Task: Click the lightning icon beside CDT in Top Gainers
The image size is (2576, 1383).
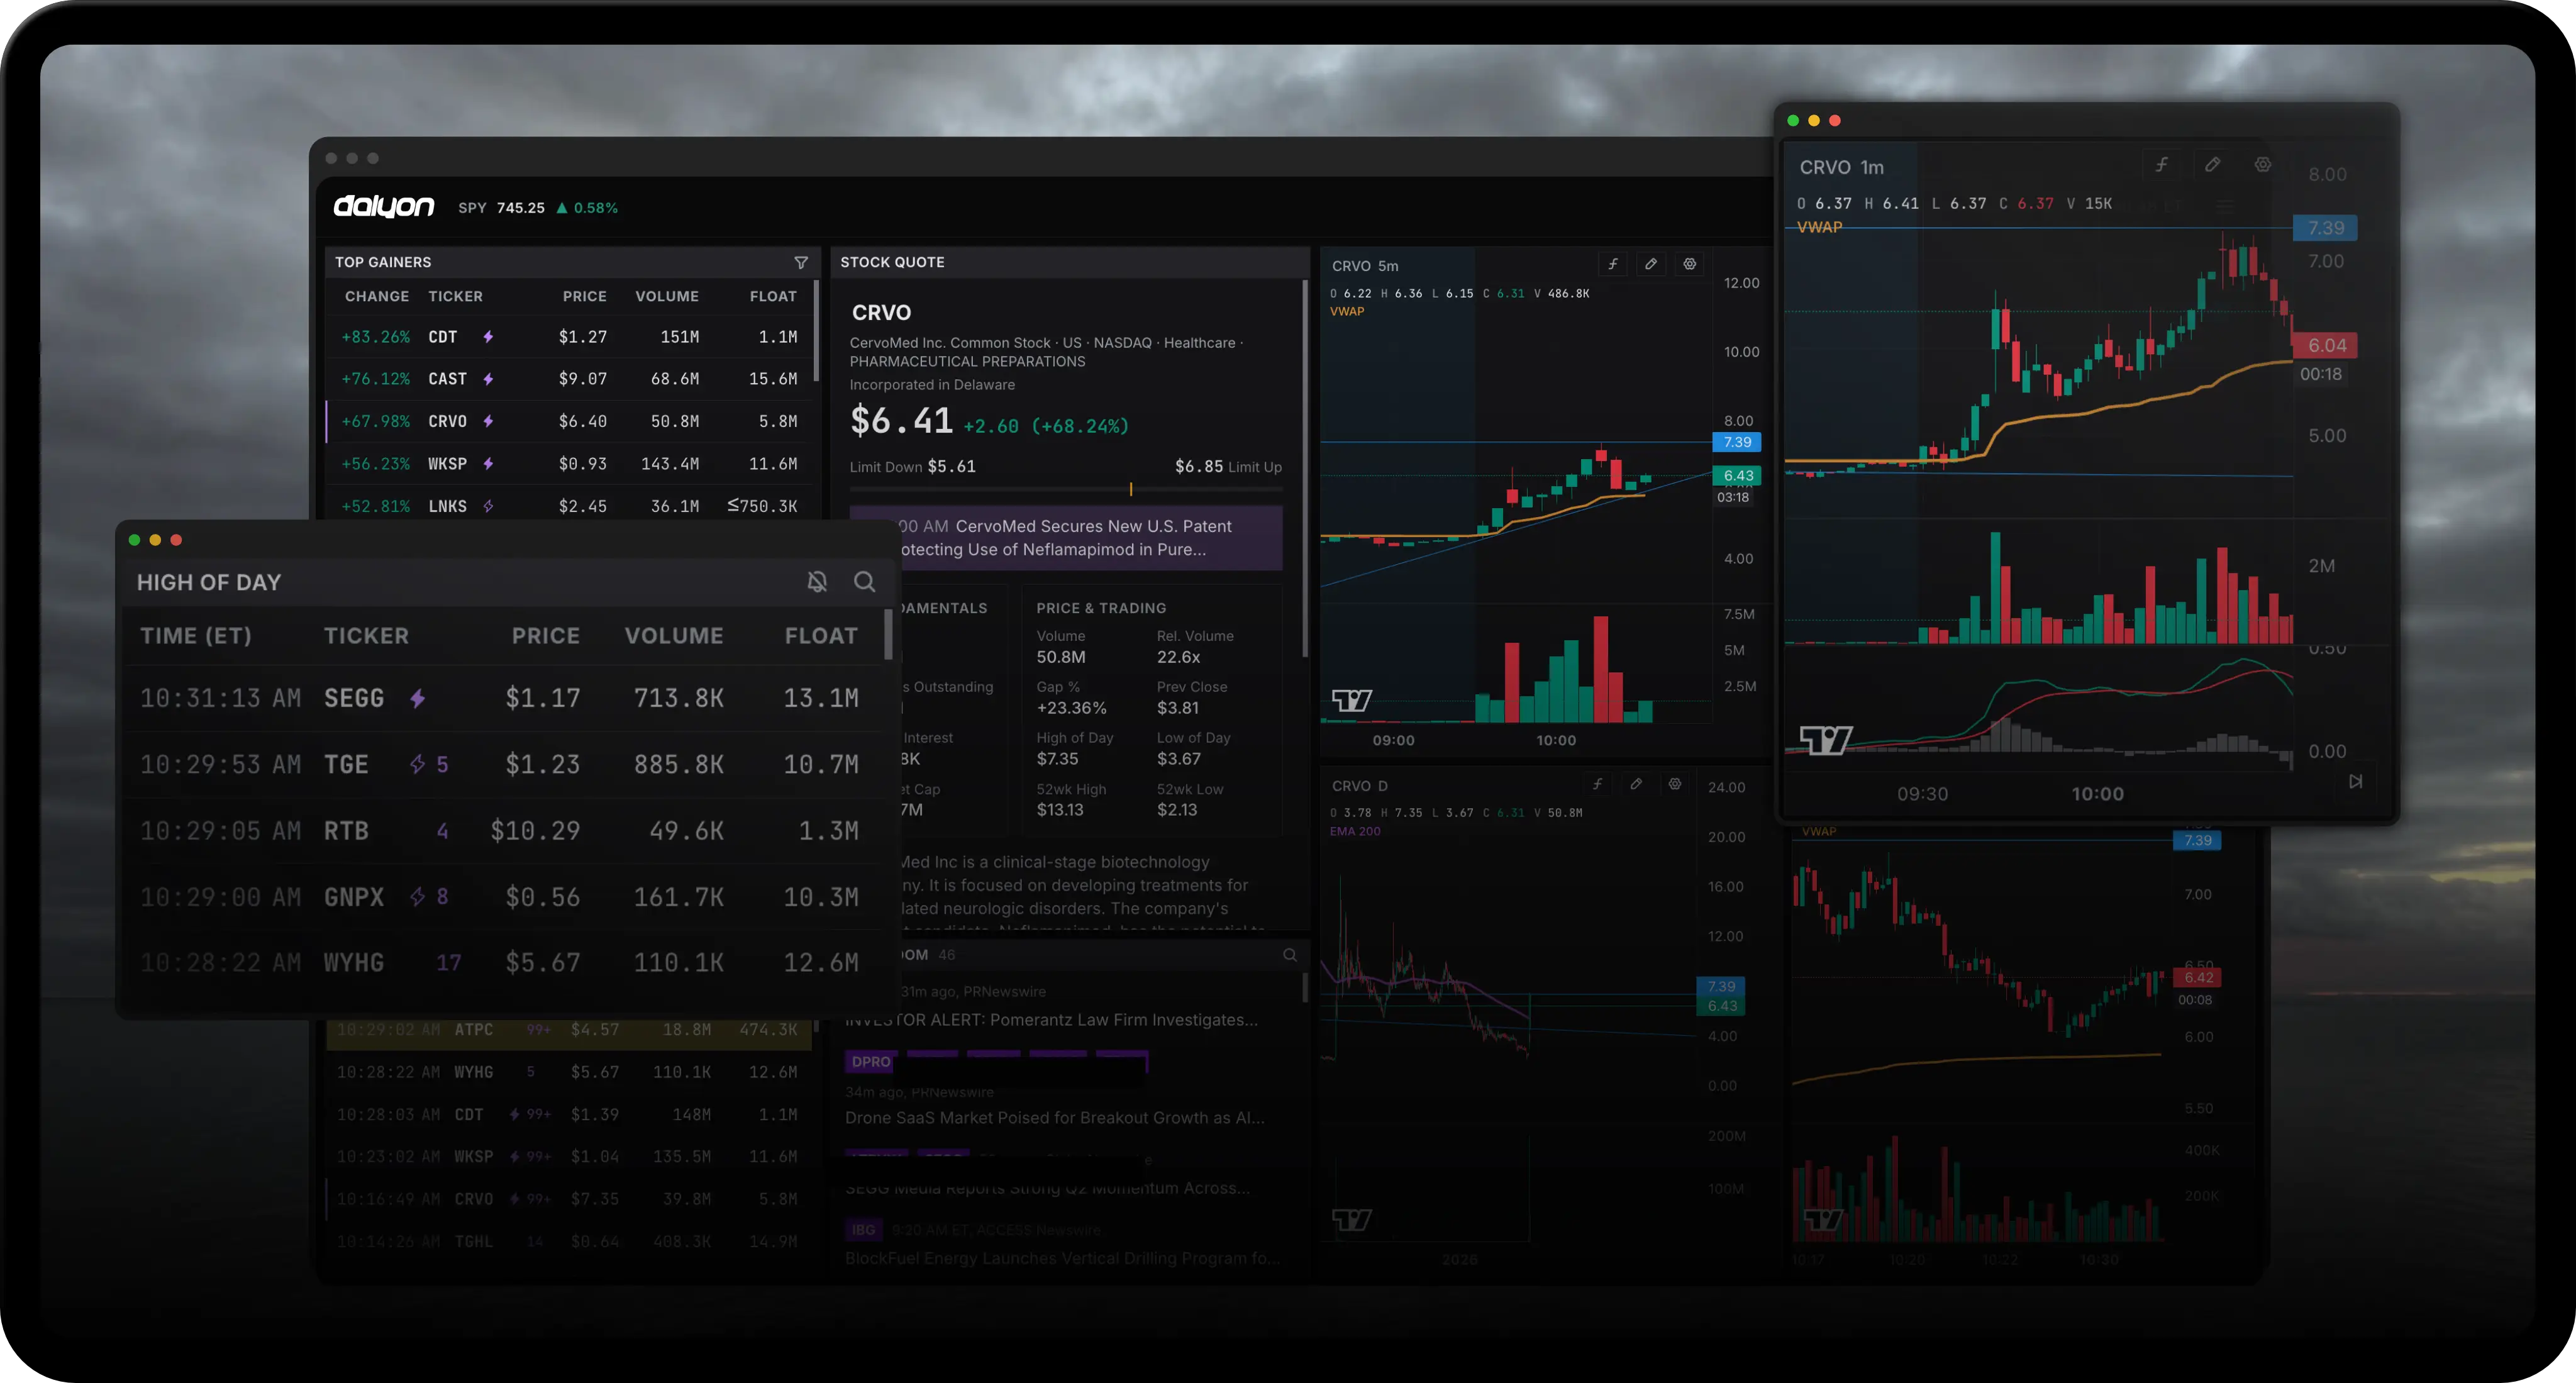Action: 488,337
